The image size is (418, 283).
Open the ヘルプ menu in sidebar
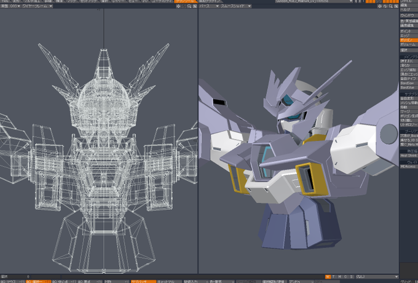pos(409,10)
